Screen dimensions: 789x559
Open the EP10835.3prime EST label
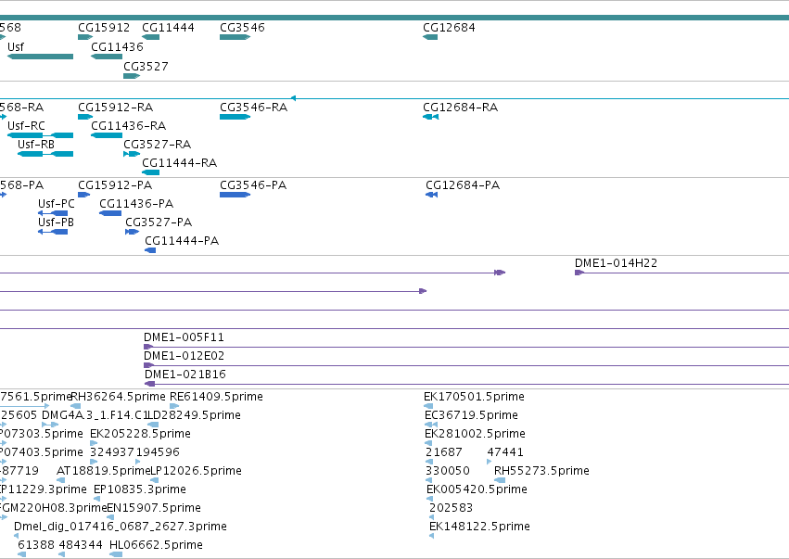(x=140, y=489)
